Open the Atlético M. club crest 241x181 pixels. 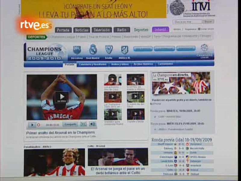click(x=125, y=50)
